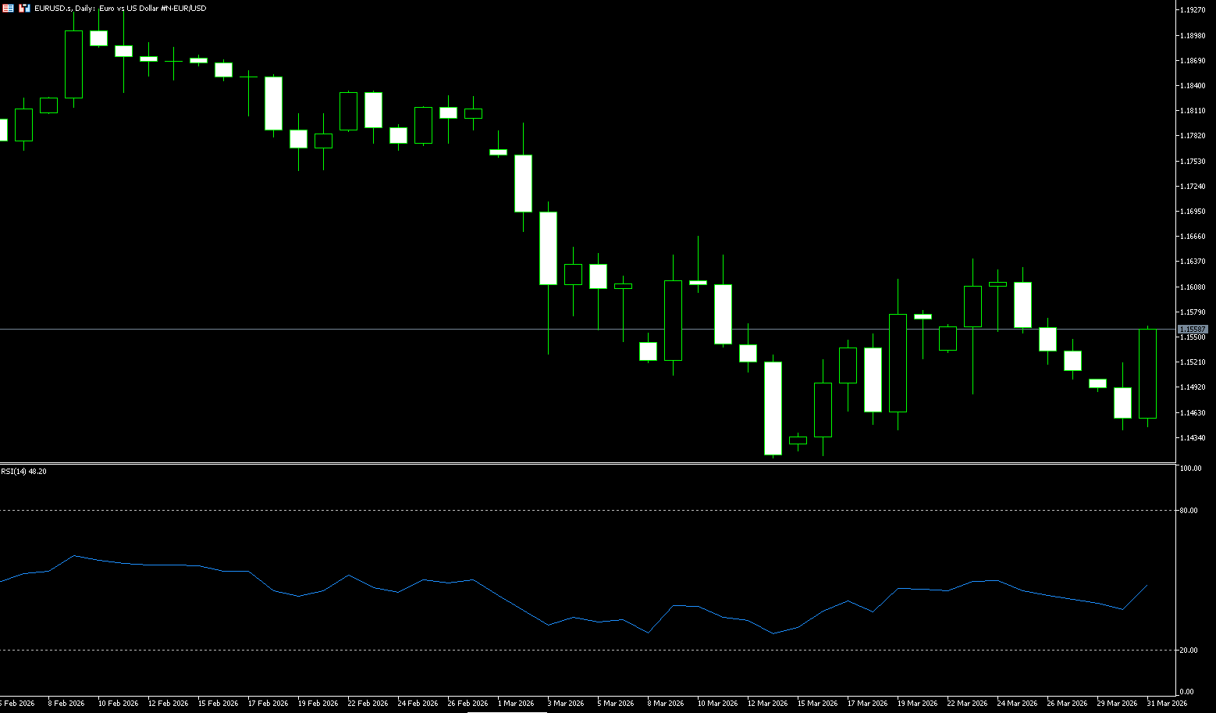Select 17 Mar 2026 on the time axis
The image size is (1216, 713).
(x=867, y=704)
